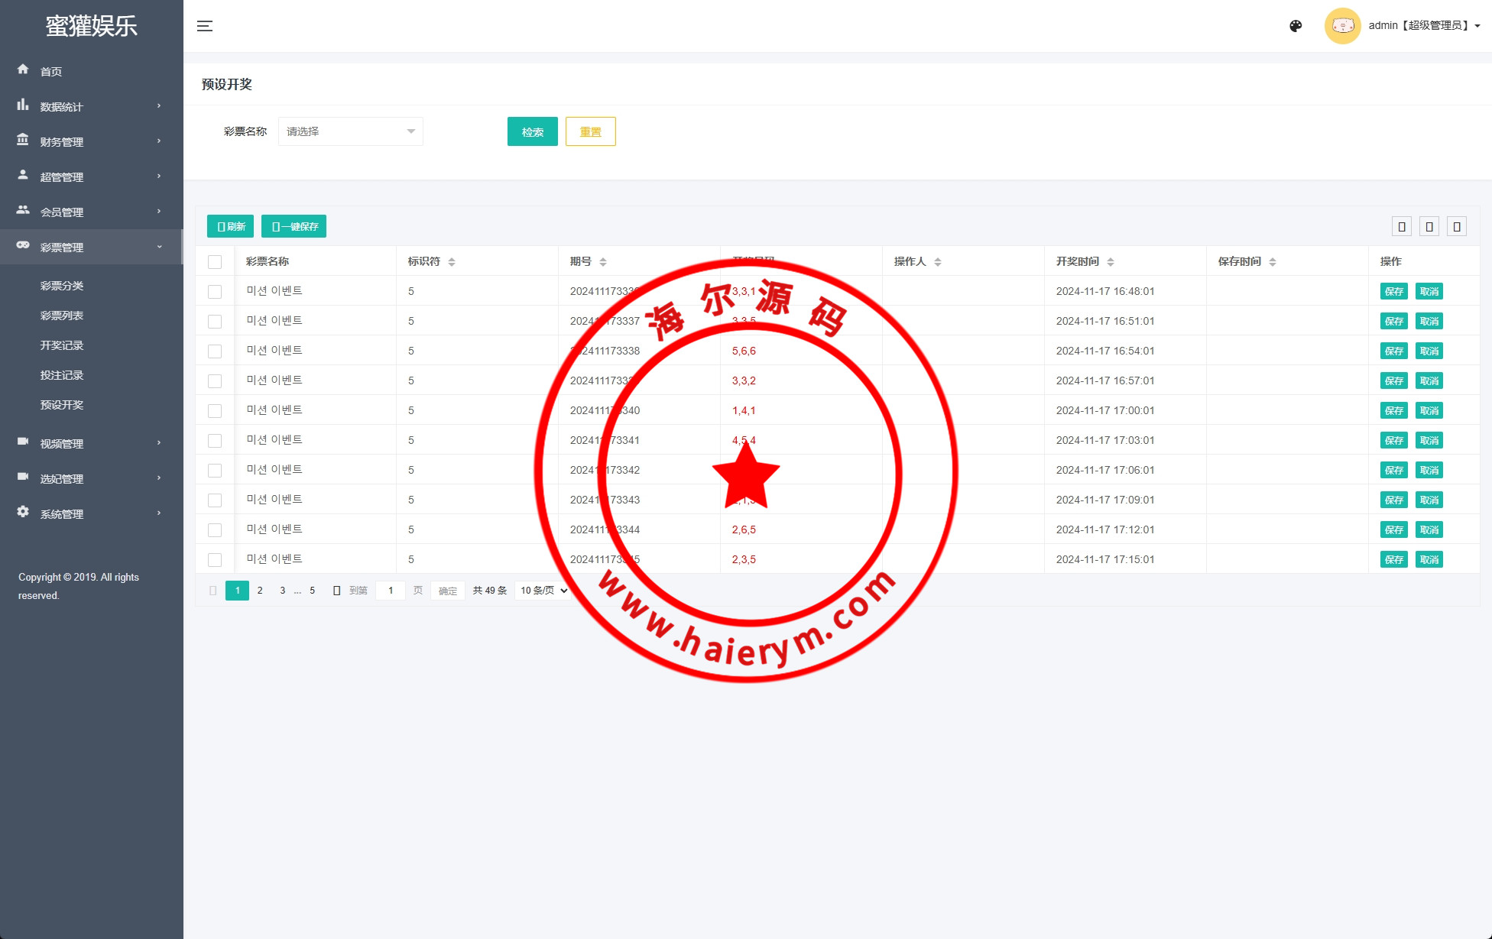Go to page 2 in pagination
Image resolution: width=1492 pixels, height=939 pixels.
260,591
